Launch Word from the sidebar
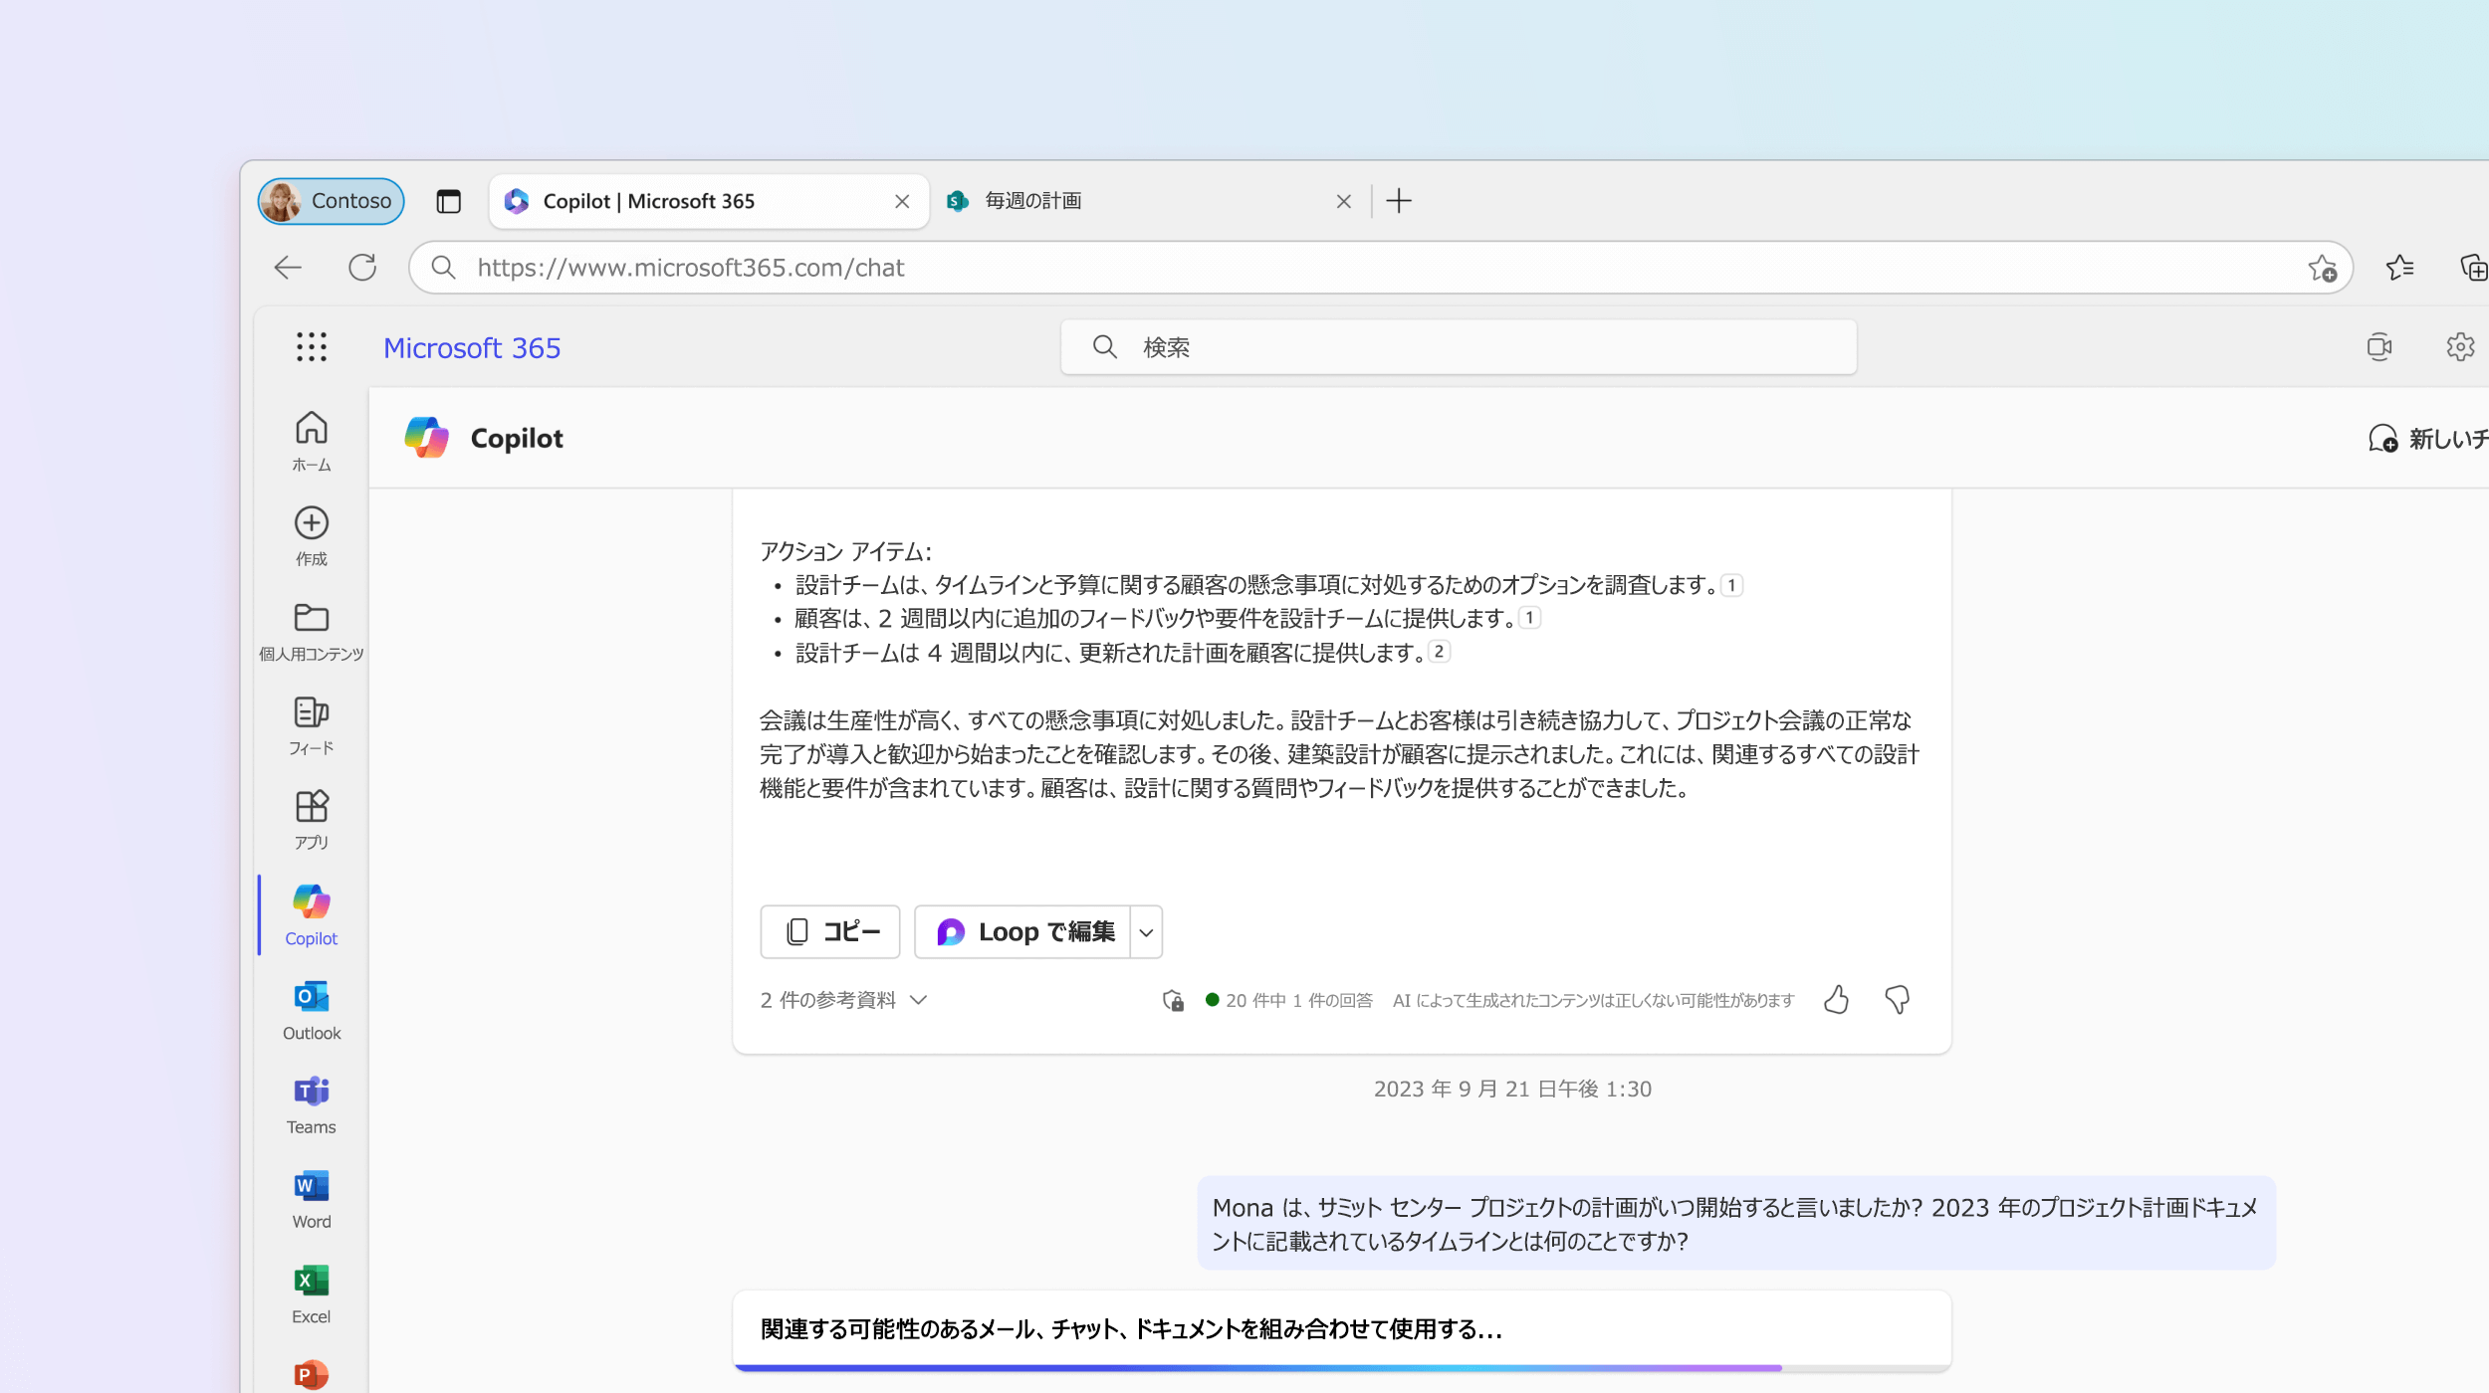Image resolution: width=2489 pixels, height=1393 pixels. 311,1200
